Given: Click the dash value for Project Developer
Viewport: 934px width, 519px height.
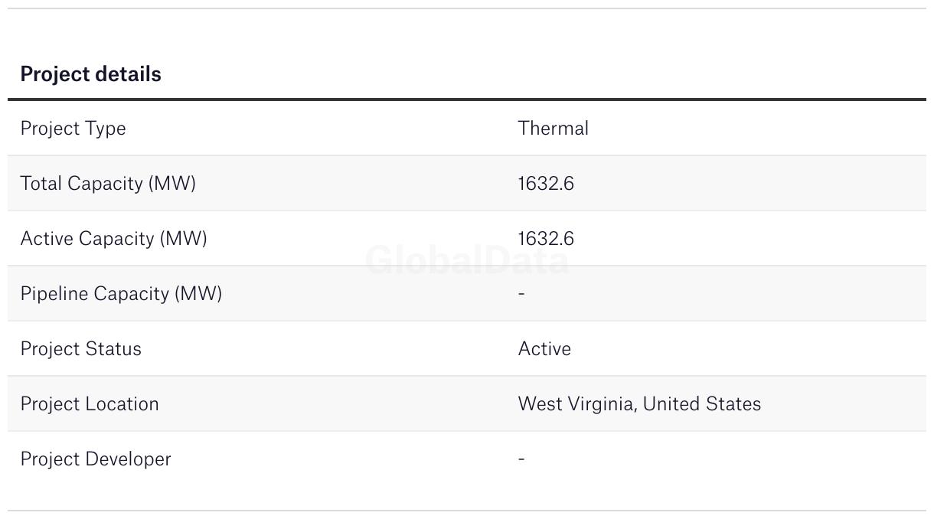Looking at the screenshot, I should coord(521,459).
